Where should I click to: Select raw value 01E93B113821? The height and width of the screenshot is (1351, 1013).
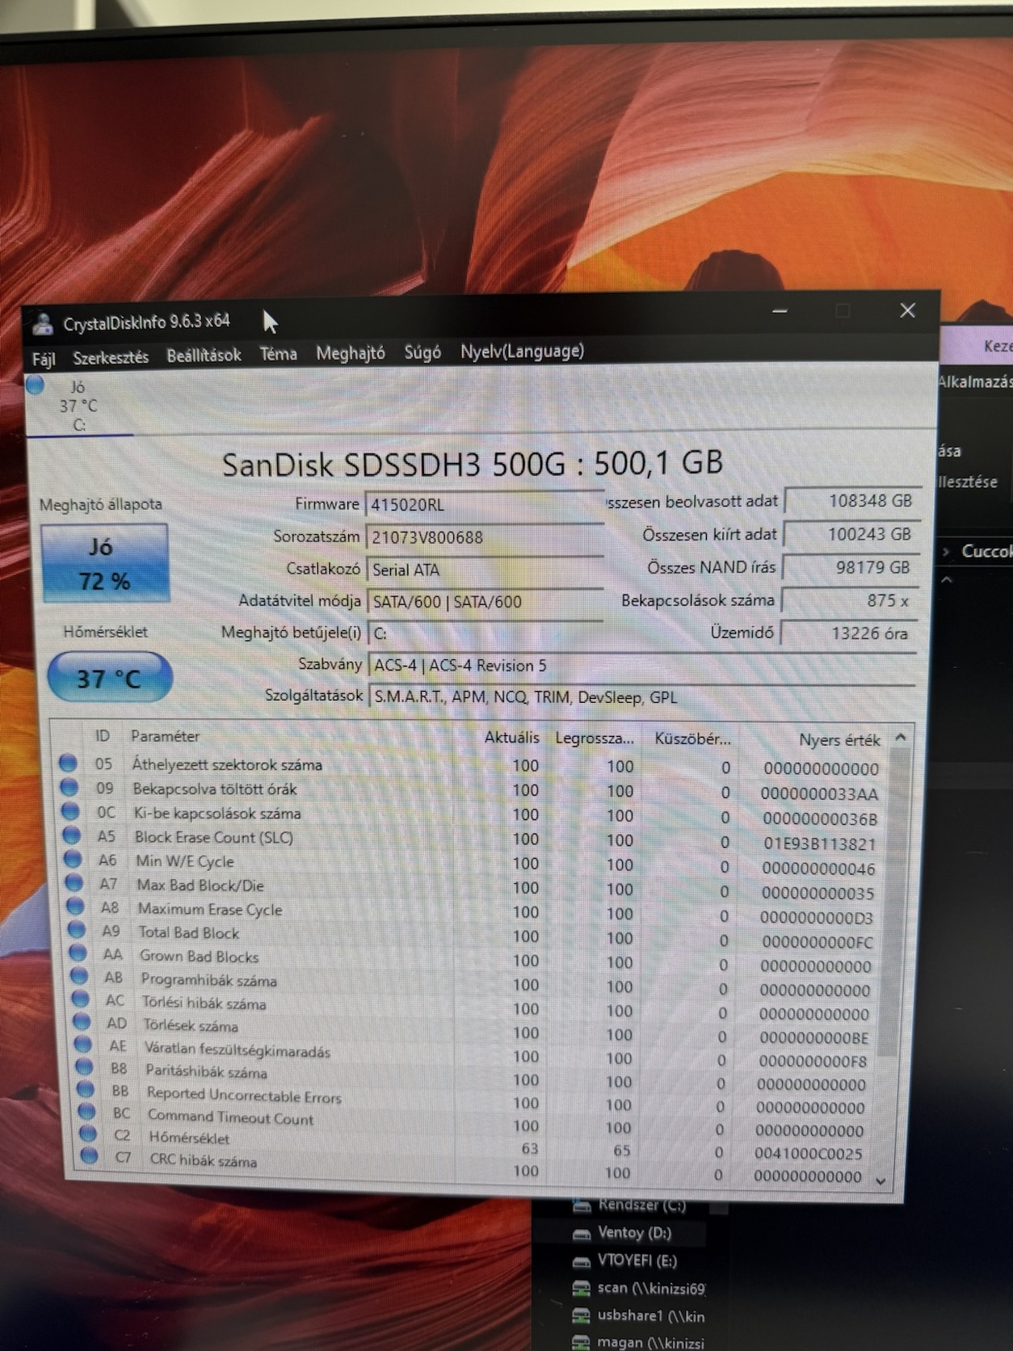pyautogui.click(x=819, y=844)
